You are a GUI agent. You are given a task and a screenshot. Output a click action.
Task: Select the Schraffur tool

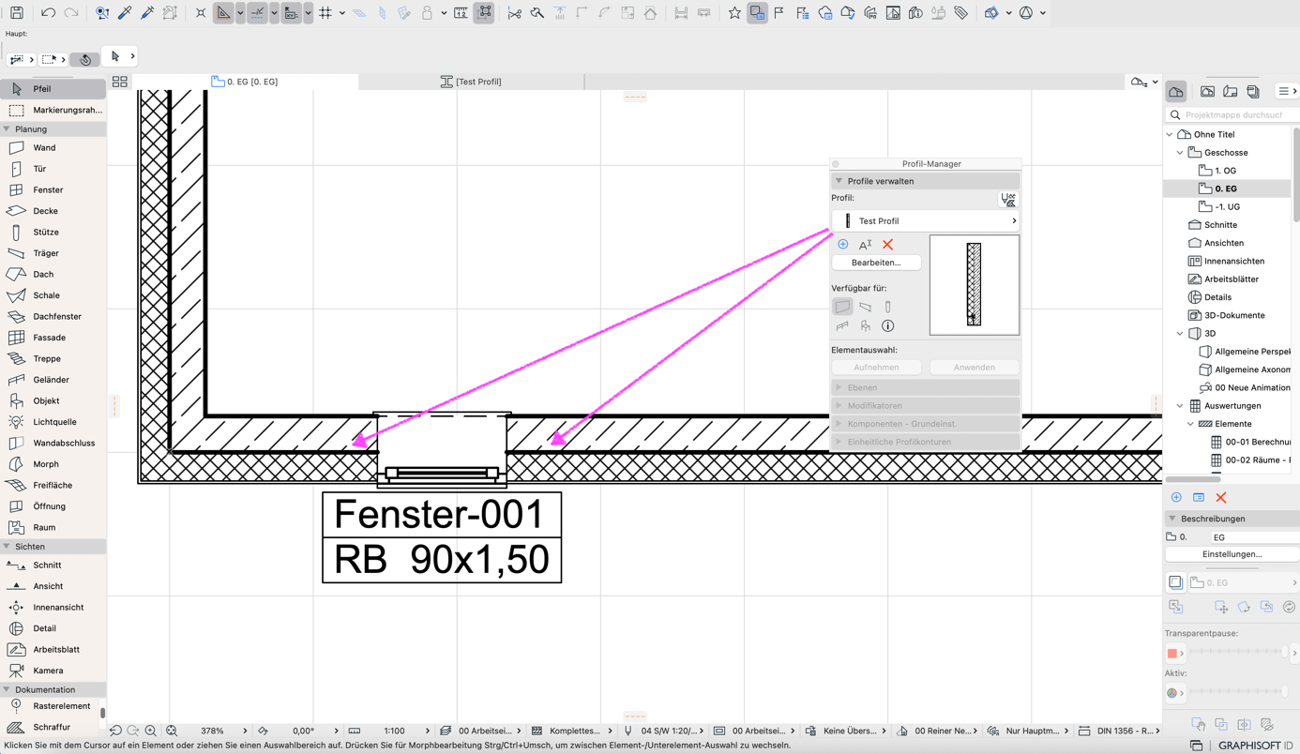coord(53,727)
